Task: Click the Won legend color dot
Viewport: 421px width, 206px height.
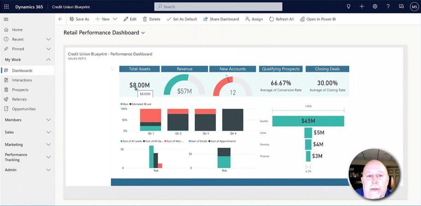Action: click(x=122, y=104)
